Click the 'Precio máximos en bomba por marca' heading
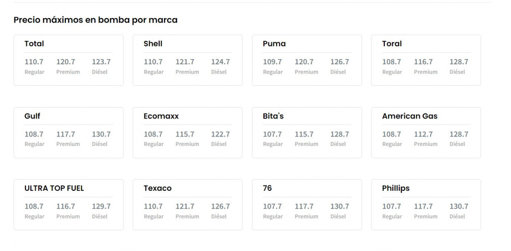The image size is (511, 251). click(95, 20)
